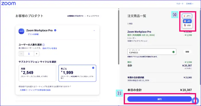Click お客様のプロダクト breadcrumb step

(x=75, y=16)
